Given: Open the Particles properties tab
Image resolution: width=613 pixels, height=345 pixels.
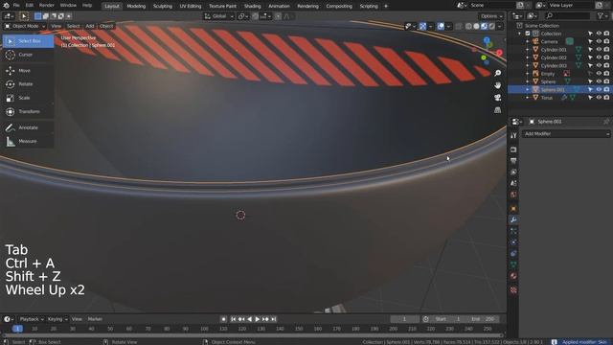Looking at the screenshot, I should click(513, 231).
